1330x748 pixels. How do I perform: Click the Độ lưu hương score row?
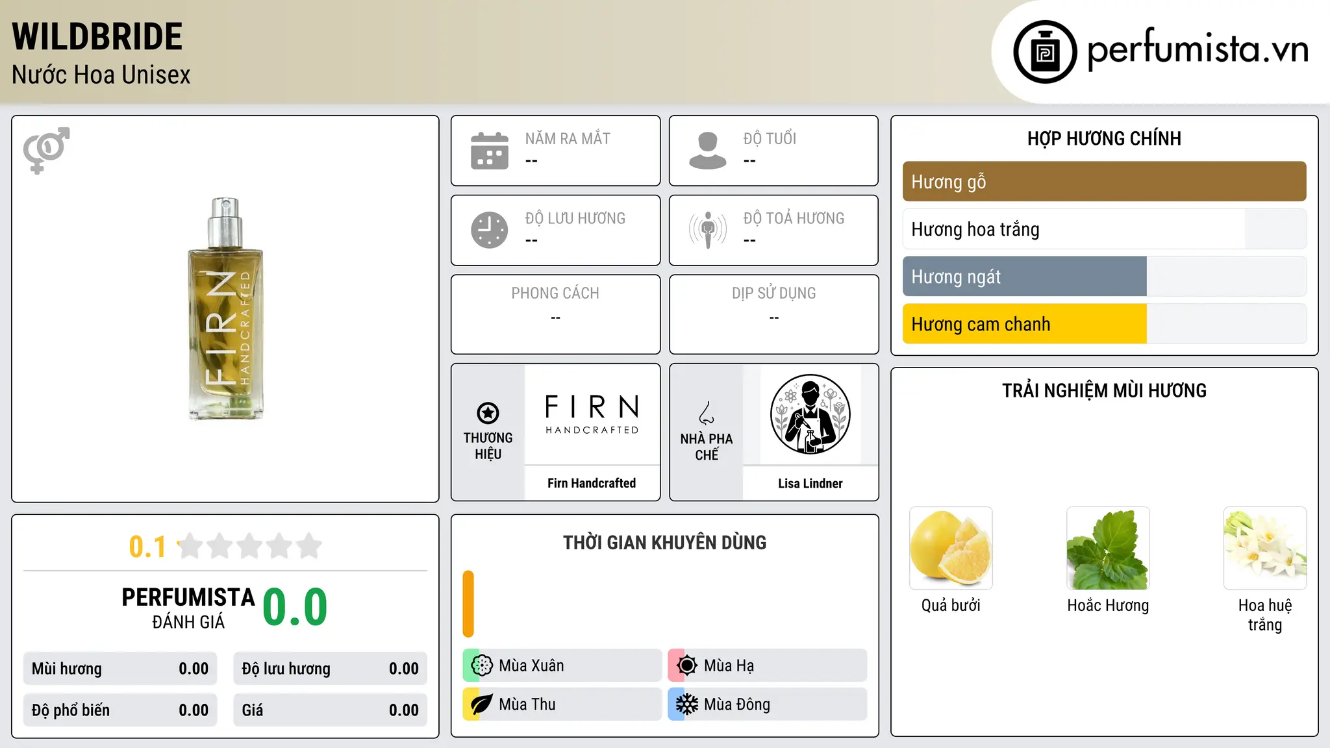(x=330, y=669)
